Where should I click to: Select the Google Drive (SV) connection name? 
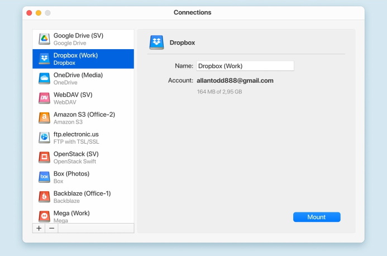[x=78, y=36]
